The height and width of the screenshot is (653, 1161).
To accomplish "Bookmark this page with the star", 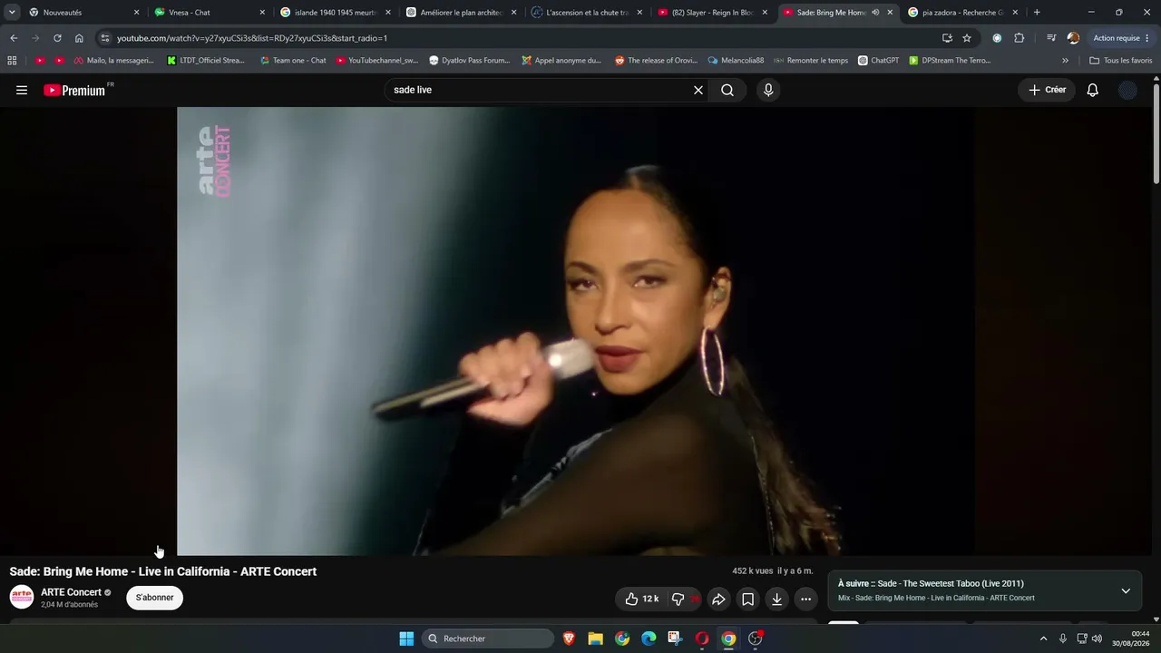I will click(967, 38).
